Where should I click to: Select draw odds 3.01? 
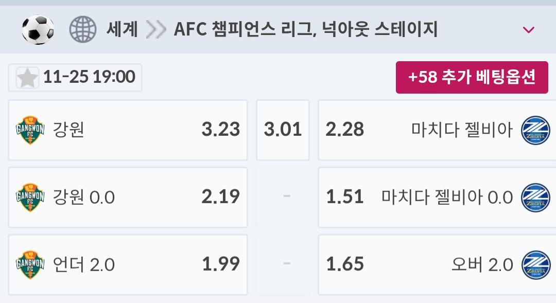point(283,130)
